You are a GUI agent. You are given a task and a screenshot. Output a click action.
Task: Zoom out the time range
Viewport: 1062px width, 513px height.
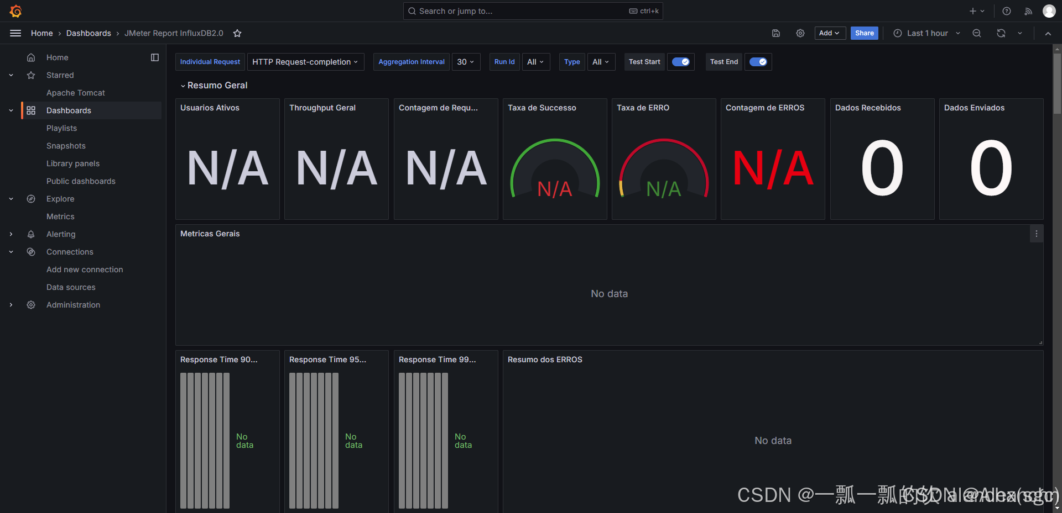pyautogui.click(x=976, y=33)
